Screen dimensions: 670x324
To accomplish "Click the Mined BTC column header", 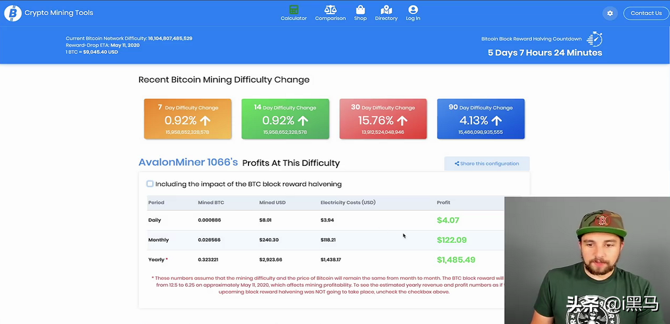I will pyautogui.click(x=211, y=203).
